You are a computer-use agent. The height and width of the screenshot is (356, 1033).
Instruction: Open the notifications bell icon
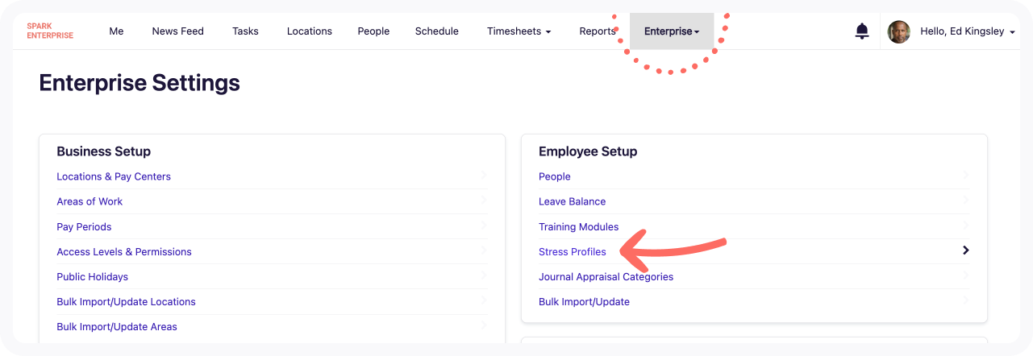[x=862, y=31]
